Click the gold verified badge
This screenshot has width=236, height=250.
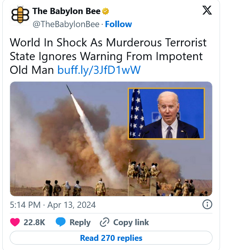[105, 11]
